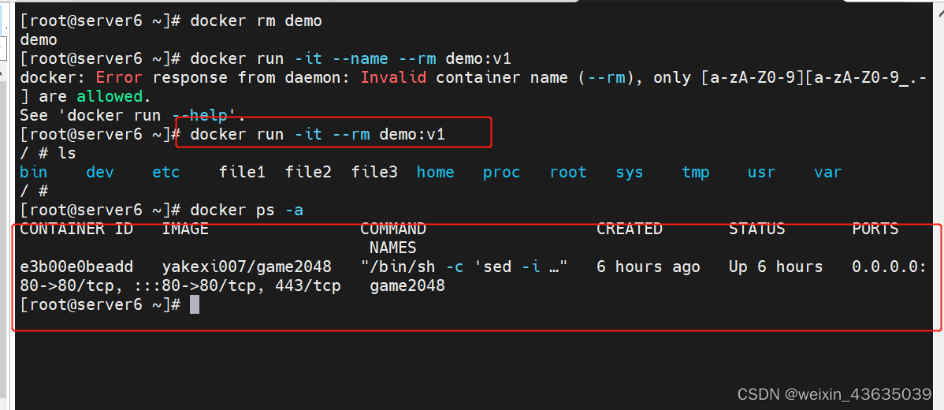
Task: Click the red 'Error' word
Action: click(119, 78)
